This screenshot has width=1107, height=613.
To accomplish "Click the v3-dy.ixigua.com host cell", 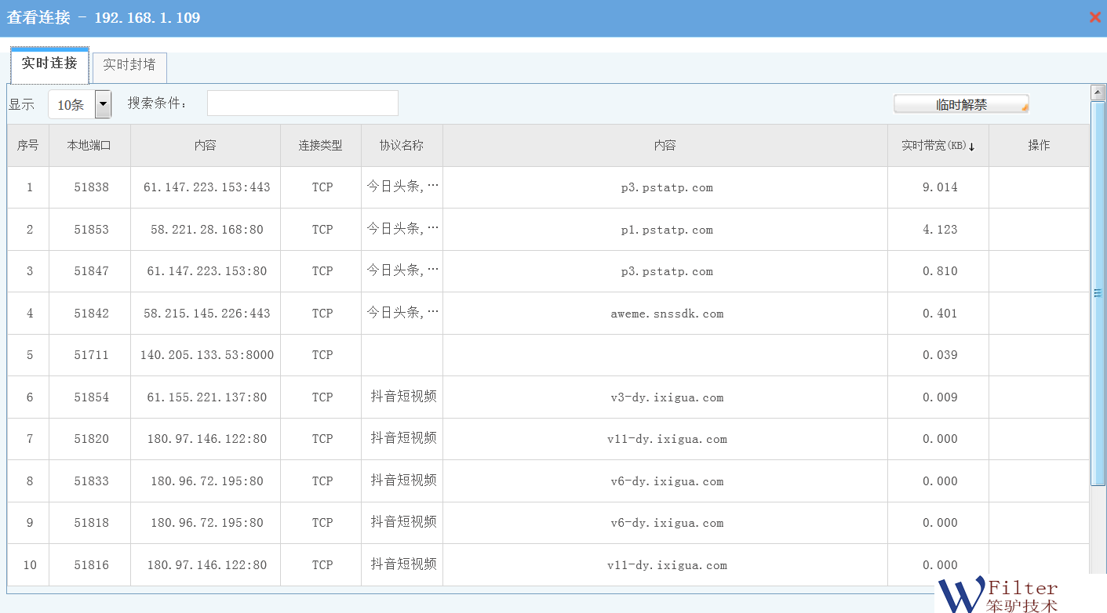I will coord(667,397).
